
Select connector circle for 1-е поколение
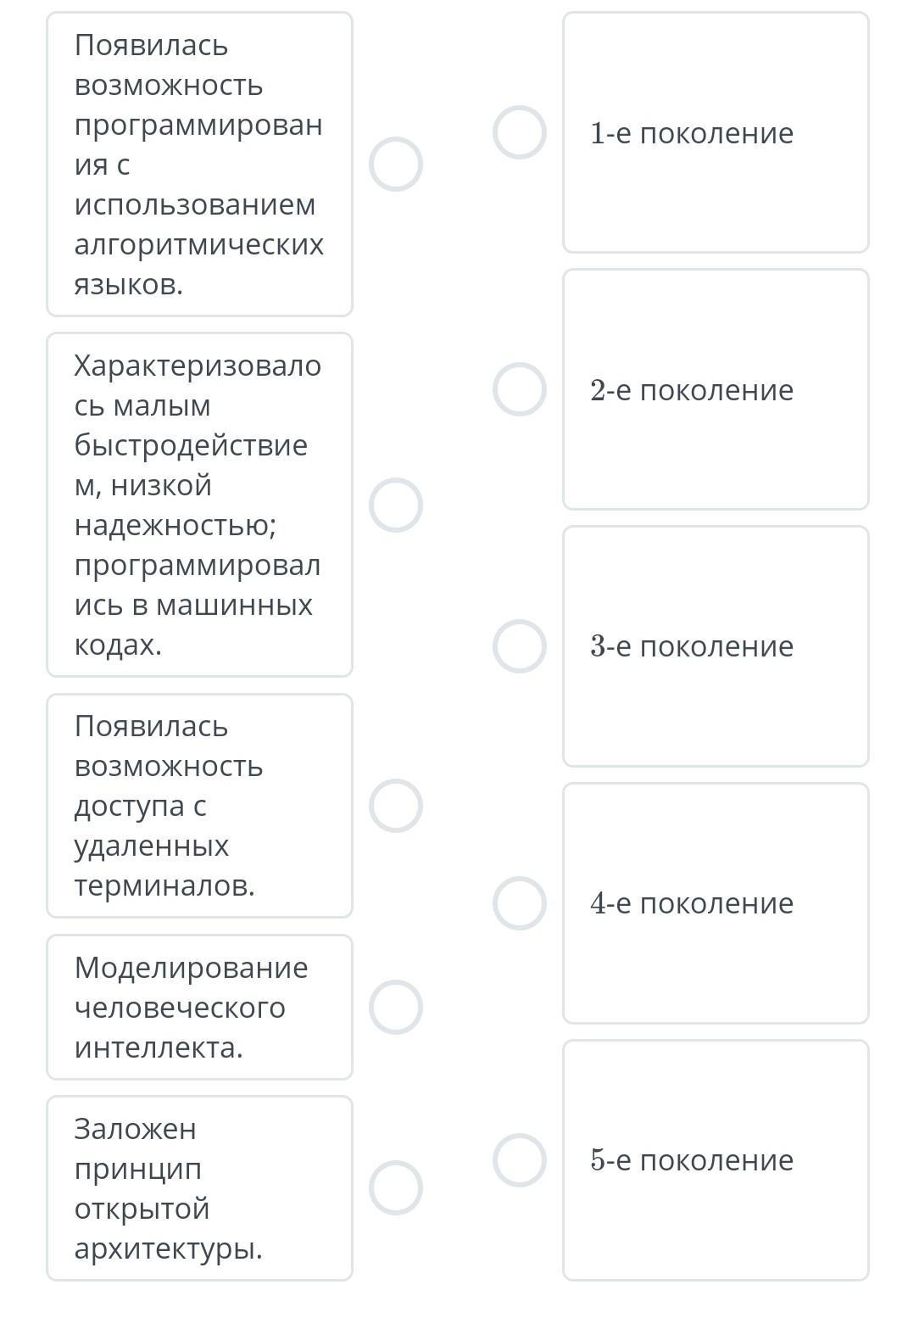(x=520, y=133)
